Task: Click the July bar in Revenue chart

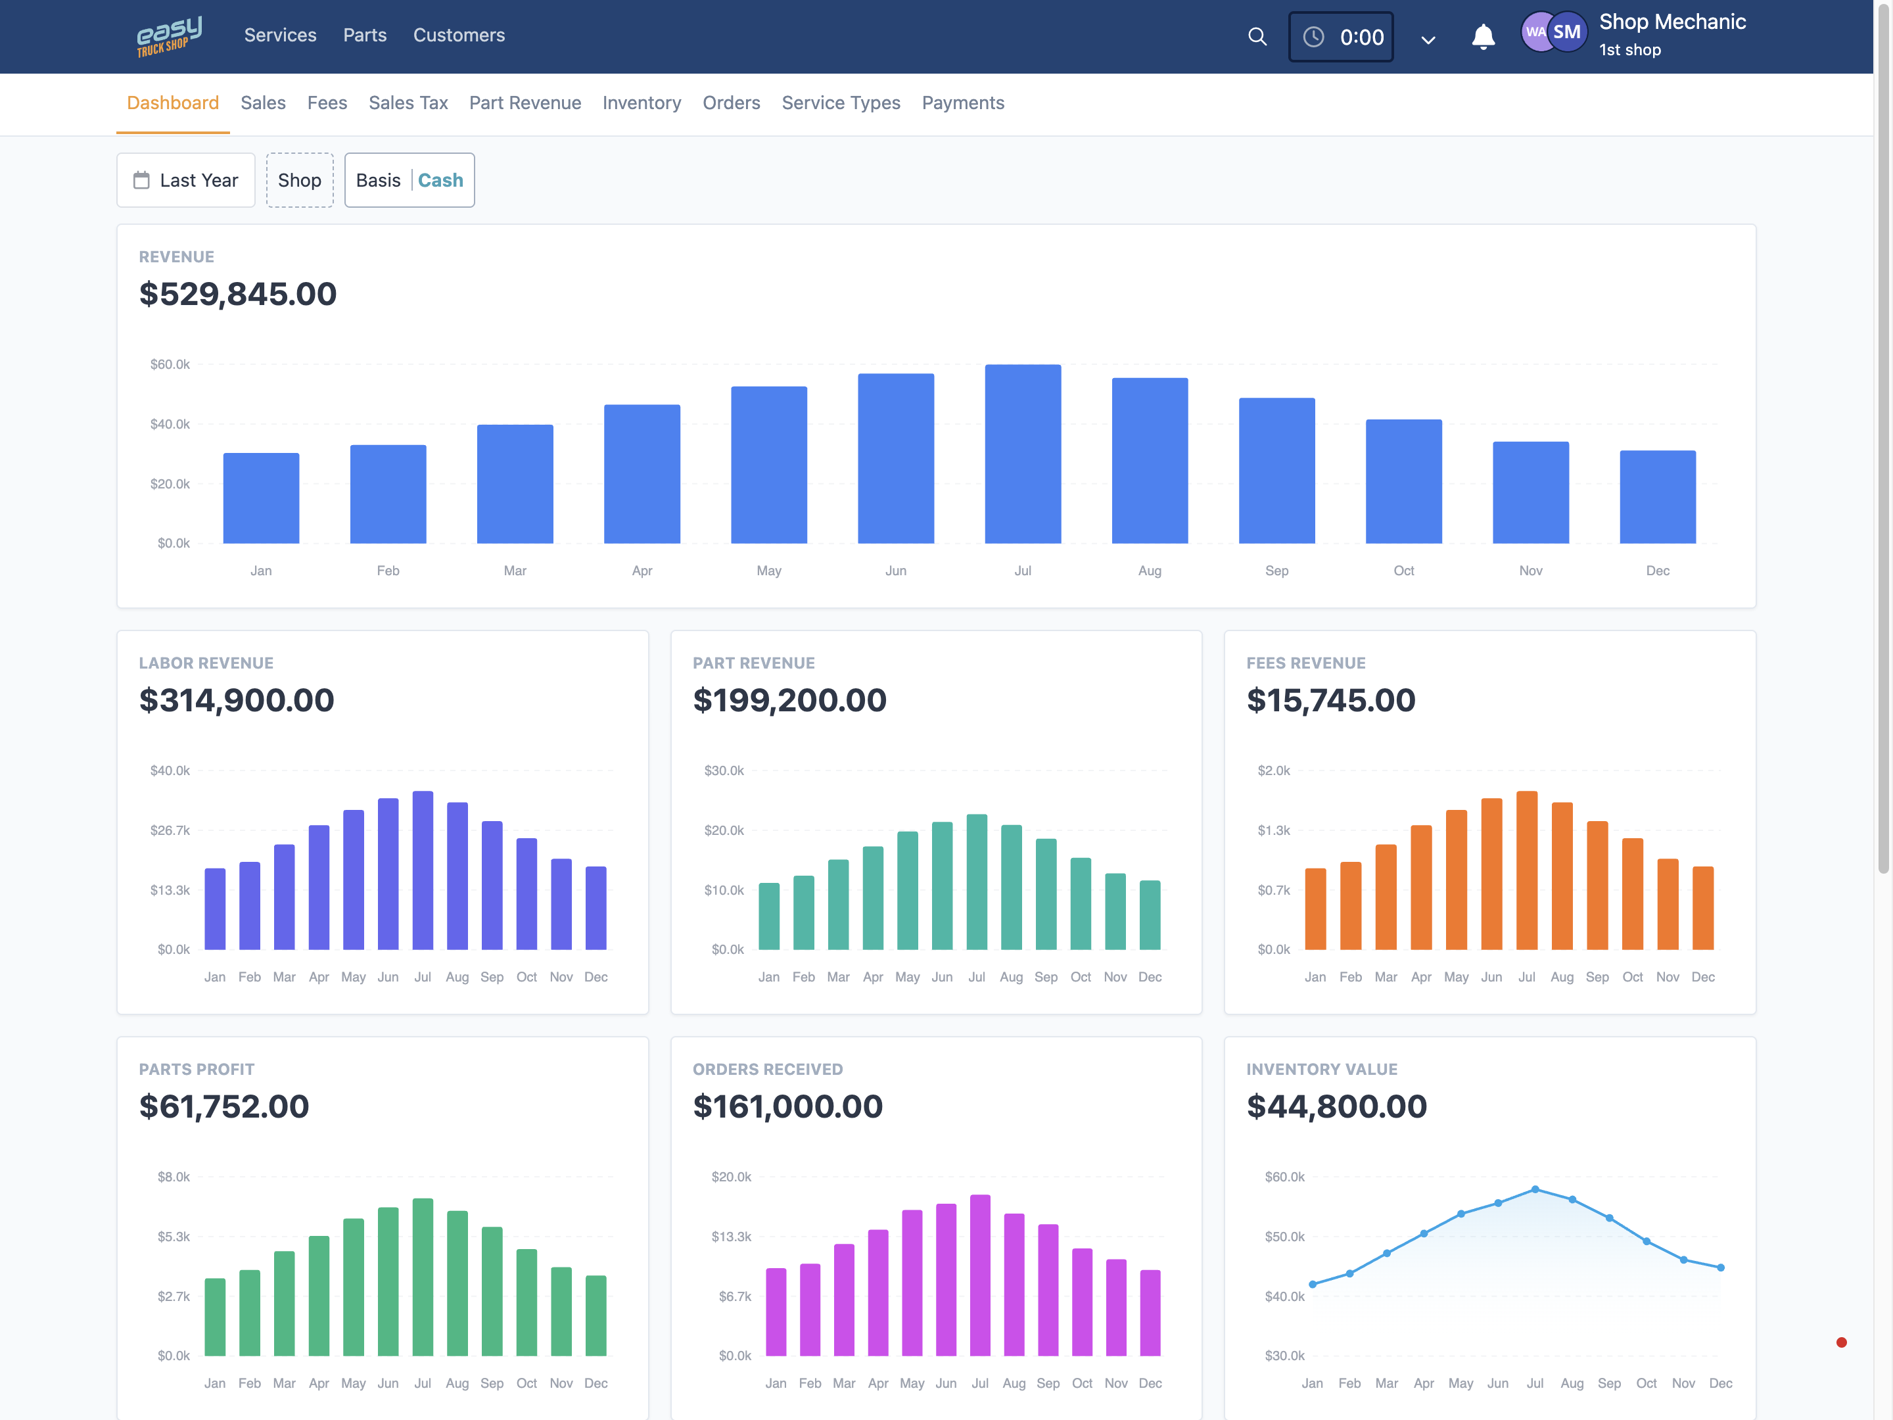Action: pyautogui.click(x=1023, y=454)
